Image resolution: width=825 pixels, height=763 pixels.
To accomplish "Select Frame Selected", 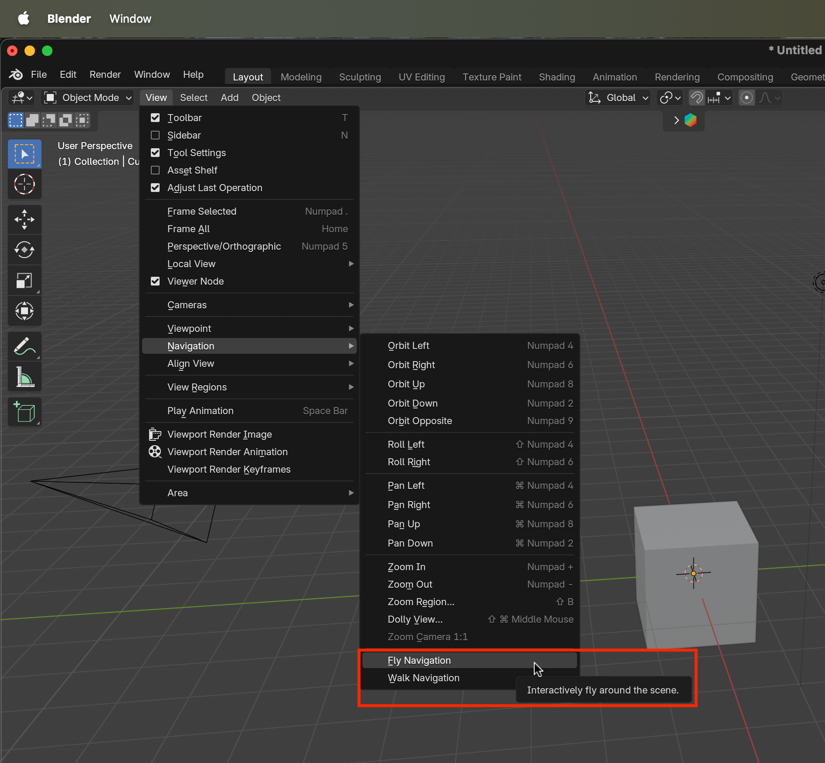I will tap(249, 211).
